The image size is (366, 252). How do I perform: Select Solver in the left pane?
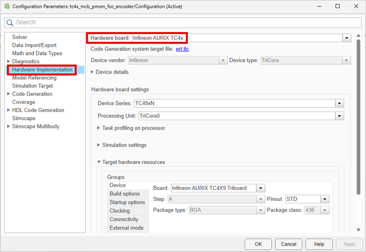coord(19,37)
